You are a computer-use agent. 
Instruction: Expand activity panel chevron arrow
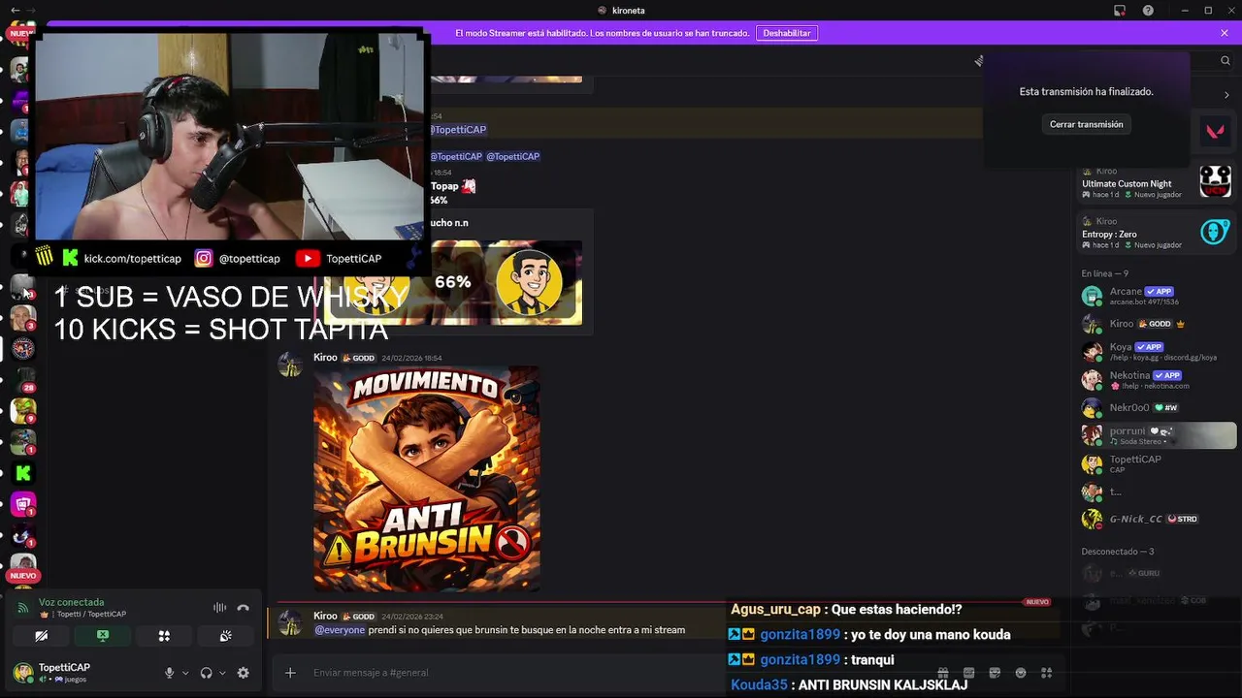[1226, 95]
